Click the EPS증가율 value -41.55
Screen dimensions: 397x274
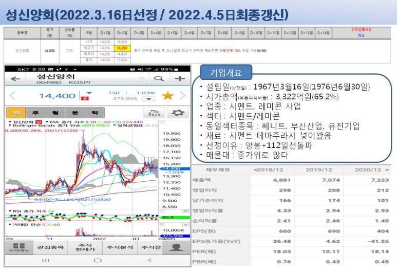379,241
